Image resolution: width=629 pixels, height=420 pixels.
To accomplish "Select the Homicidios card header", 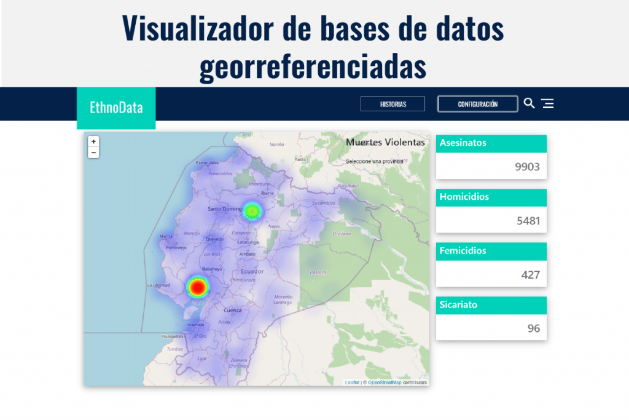I will tap(491, 197).
